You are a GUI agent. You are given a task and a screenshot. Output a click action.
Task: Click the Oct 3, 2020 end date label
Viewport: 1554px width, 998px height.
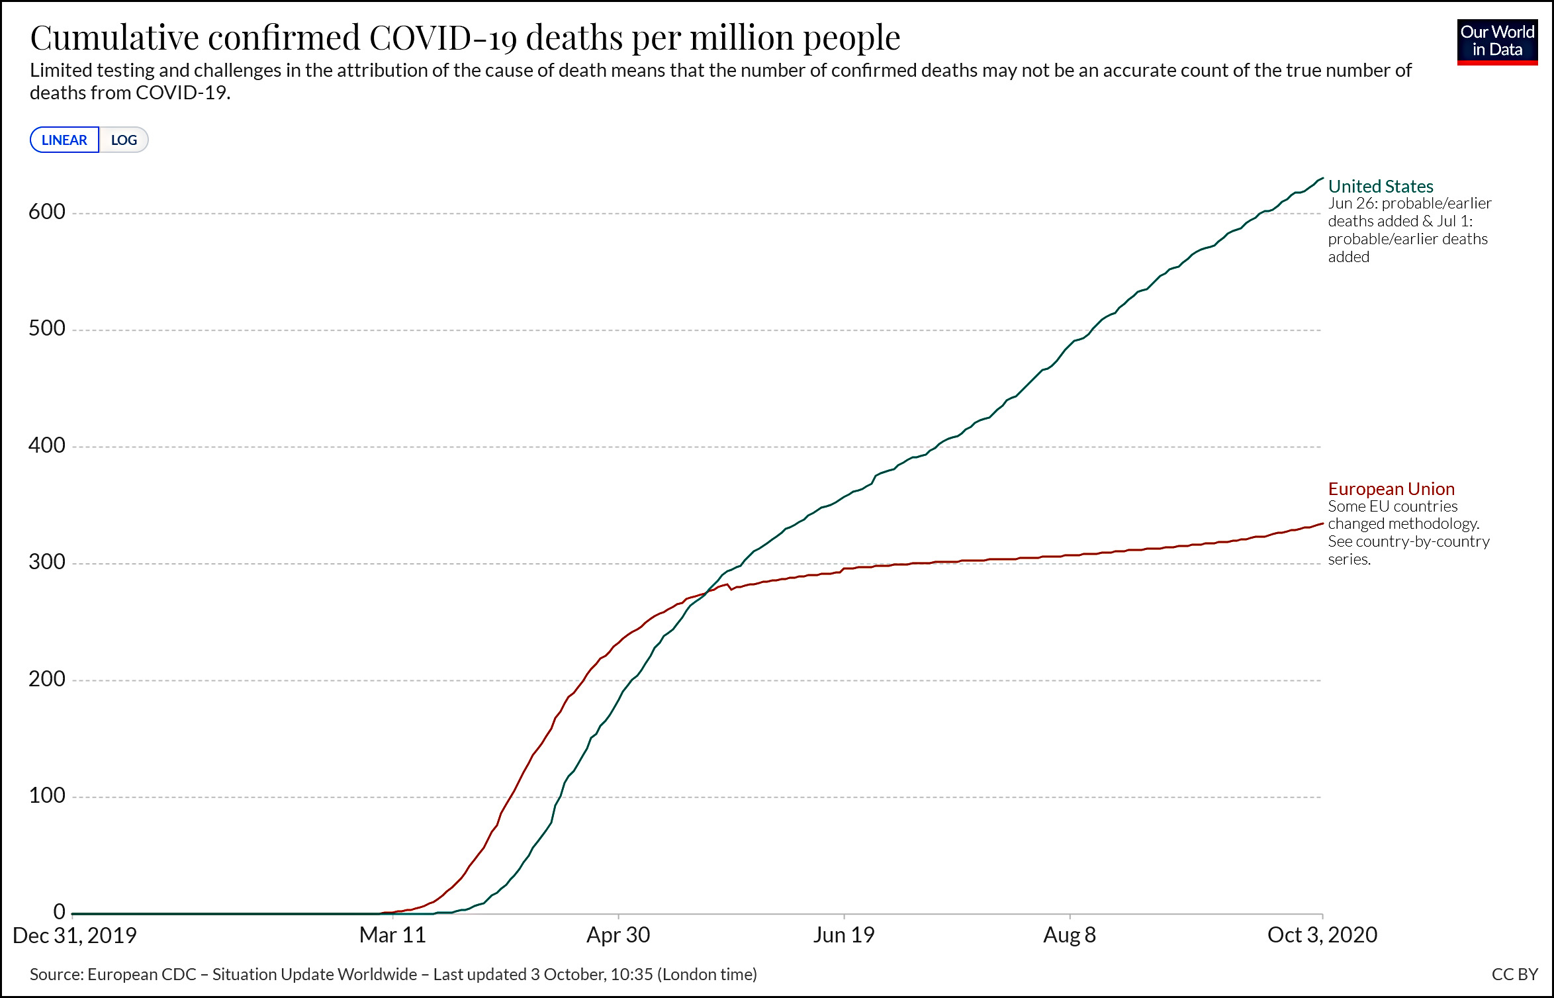pos(1322,934)
